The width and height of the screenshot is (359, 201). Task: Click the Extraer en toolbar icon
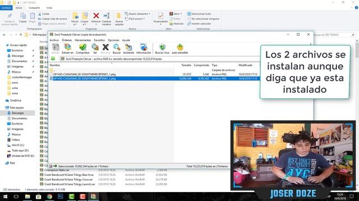pyautogui.click(x=67, y=49)
